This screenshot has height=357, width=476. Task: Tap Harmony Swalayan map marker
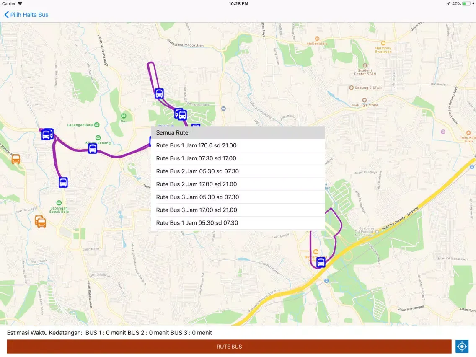point(383,44)
